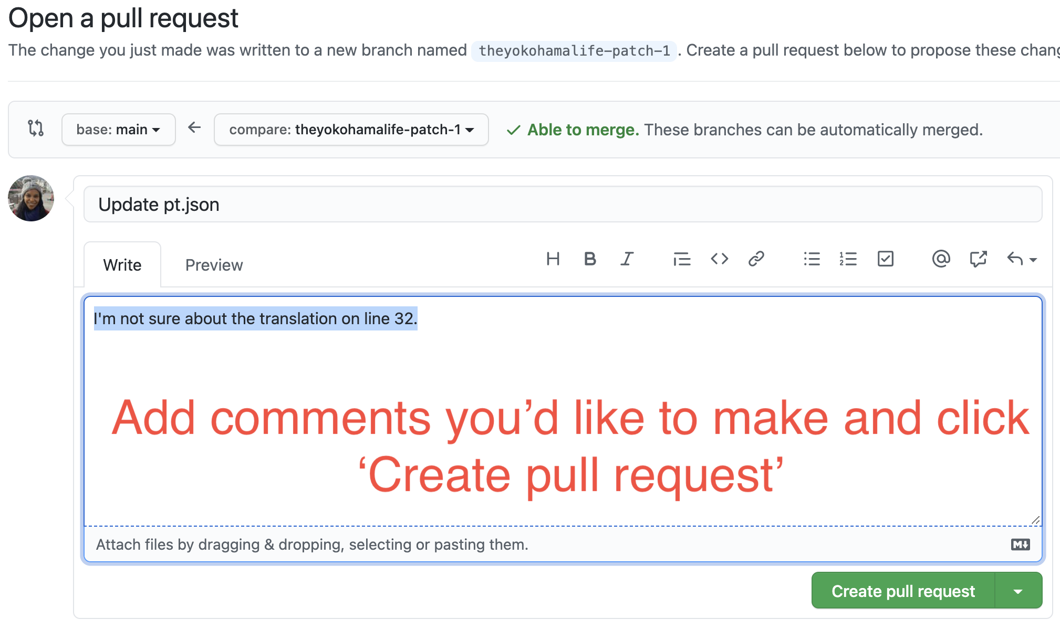The height and width of the screenshot is (630, 1060).
Task: Click the Markdown supported icon
Action: click(1020, 544)
